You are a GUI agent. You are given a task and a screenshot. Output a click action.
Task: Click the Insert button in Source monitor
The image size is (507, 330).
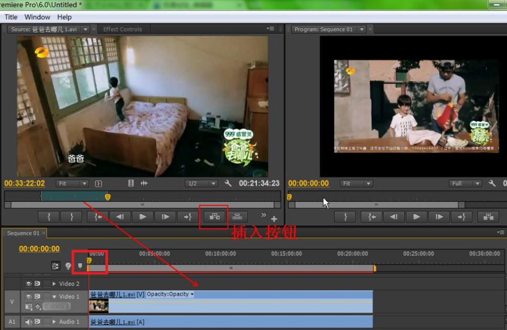click(214, 217)
